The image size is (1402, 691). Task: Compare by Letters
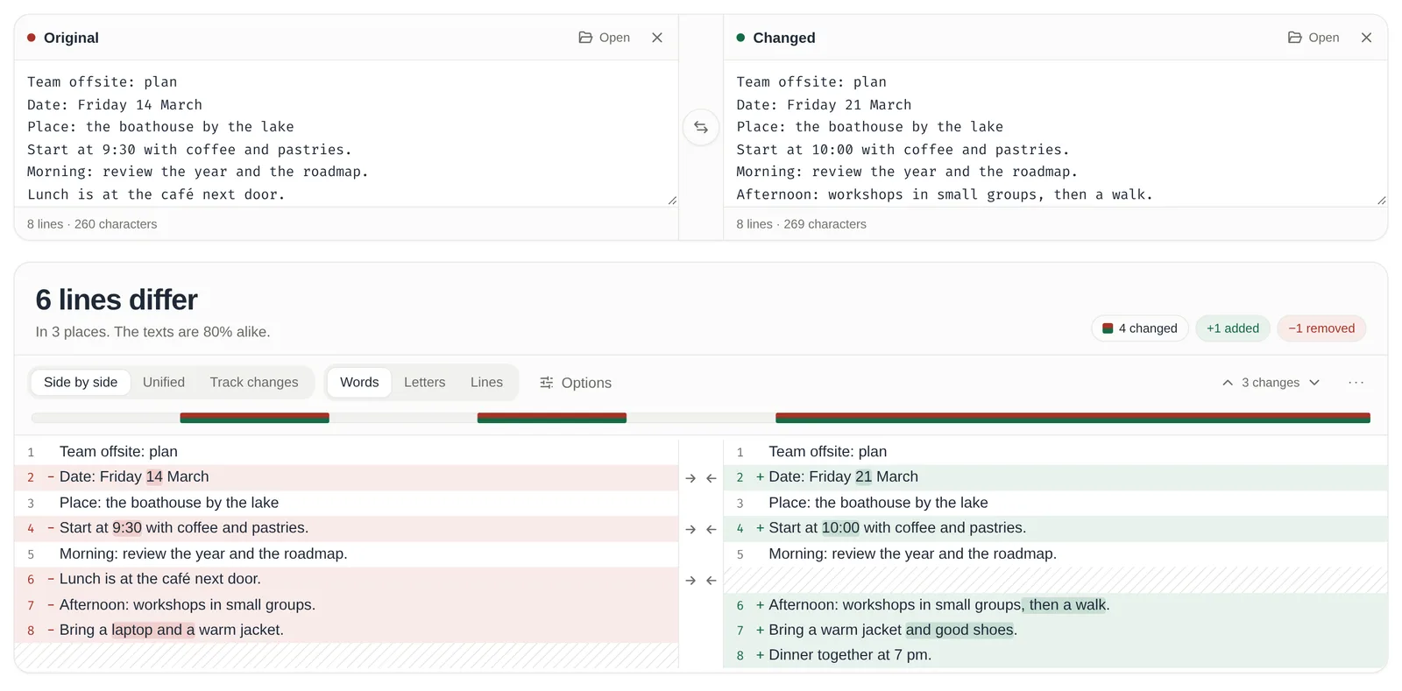pyautogui.click(x=425, y=383)
